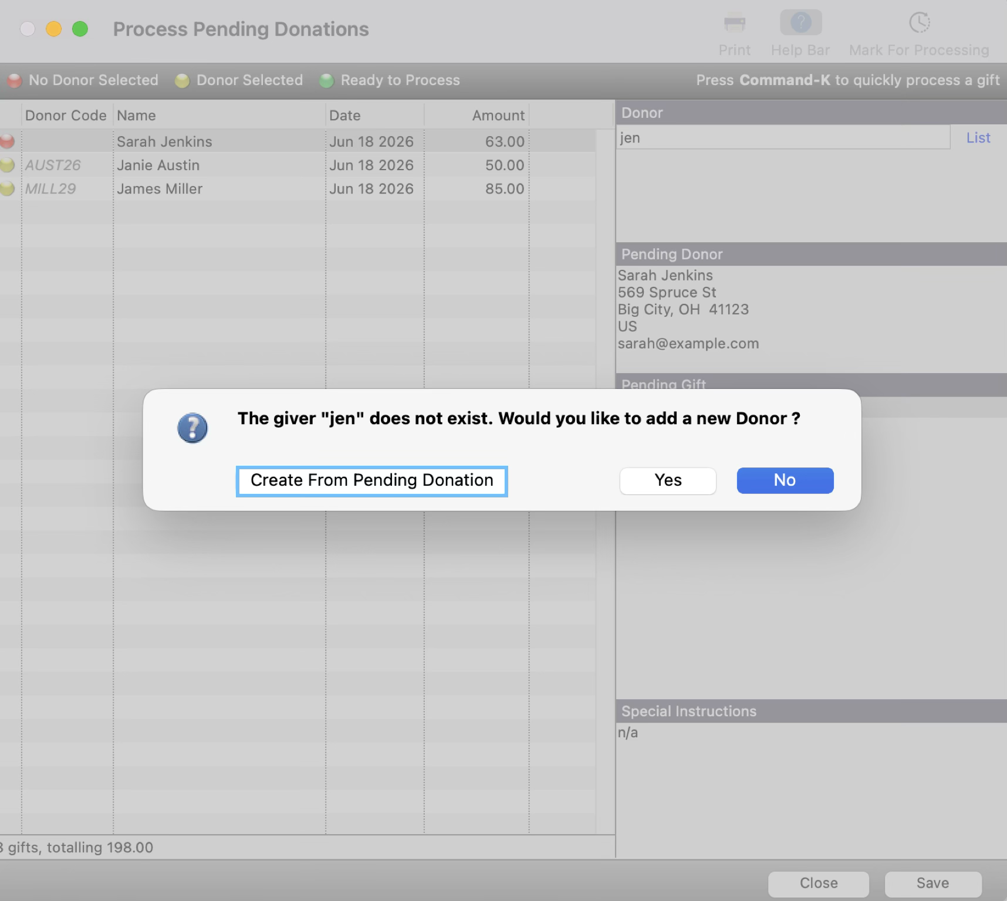Screen dimensions: 1007x901
Task: Click the n/a special instructions text
Action: click(627, 732)
